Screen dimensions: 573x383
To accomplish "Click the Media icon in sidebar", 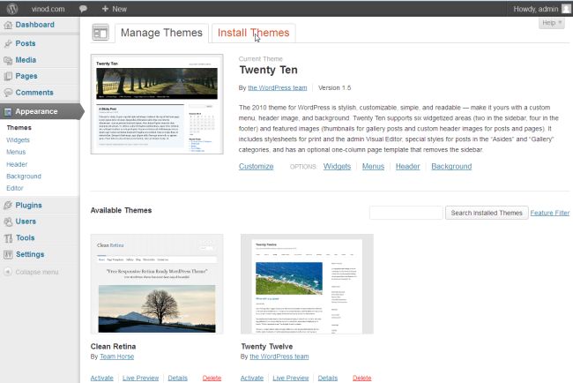I will click(8, 60).
